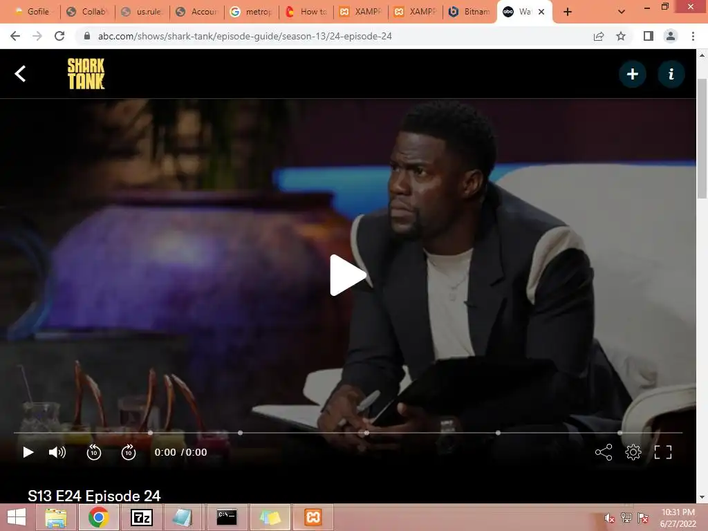The width and height of the screenshot is (708, 531).
Task: Jump to first ad break marker
Action: [150, 433]
